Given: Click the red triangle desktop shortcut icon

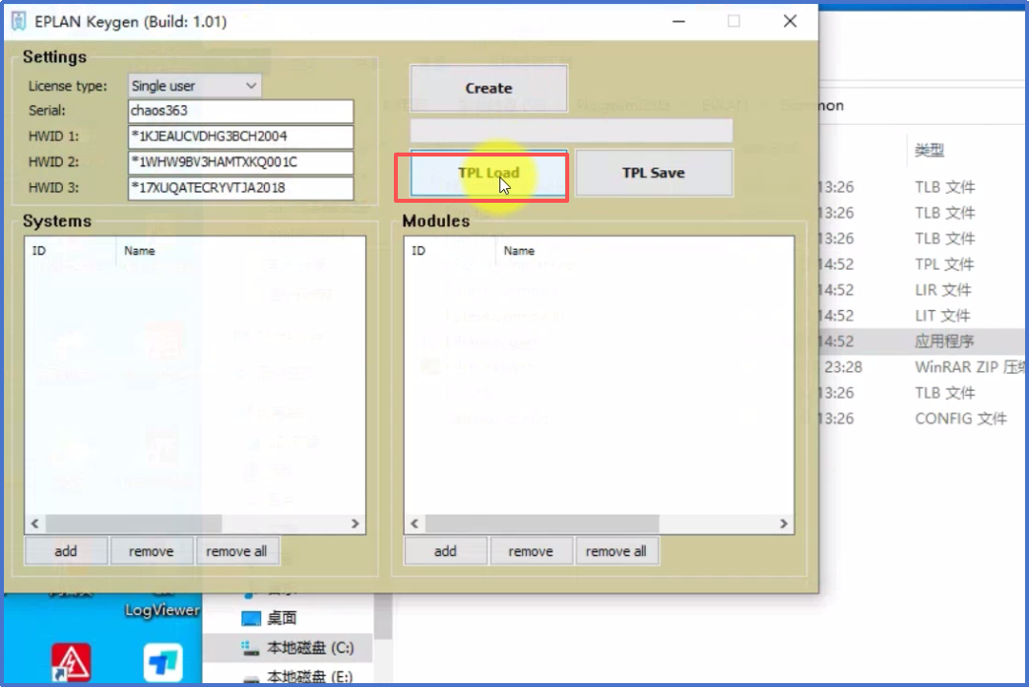Looking at the screenshot, I should [71, 662].
